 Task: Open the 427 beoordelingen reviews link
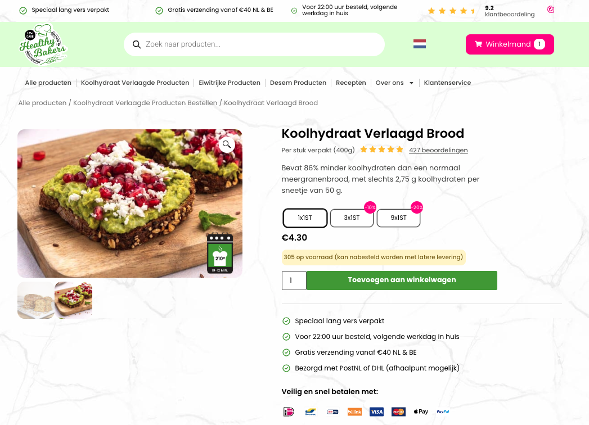(438, 150)
